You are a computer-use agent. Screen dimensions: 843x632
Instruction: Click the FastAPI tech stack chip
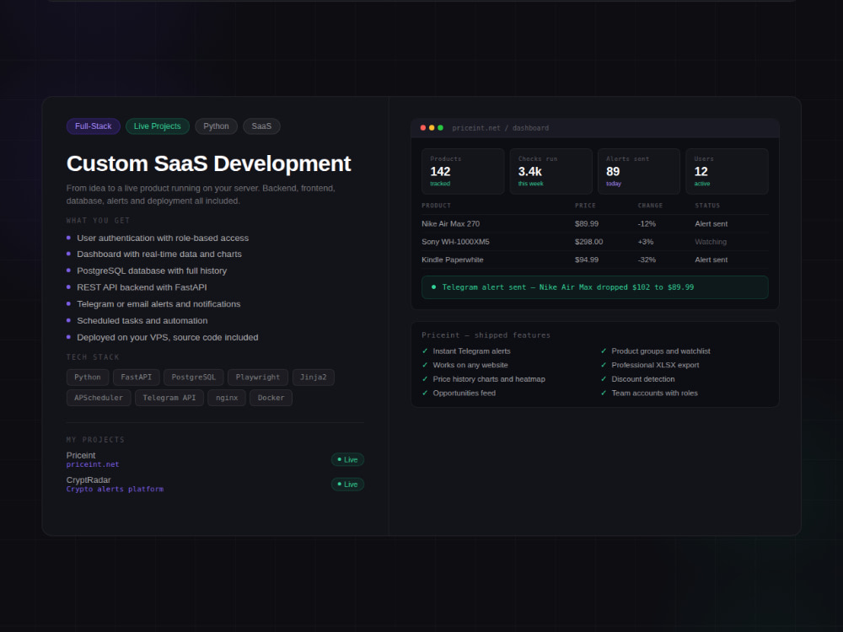136,378
